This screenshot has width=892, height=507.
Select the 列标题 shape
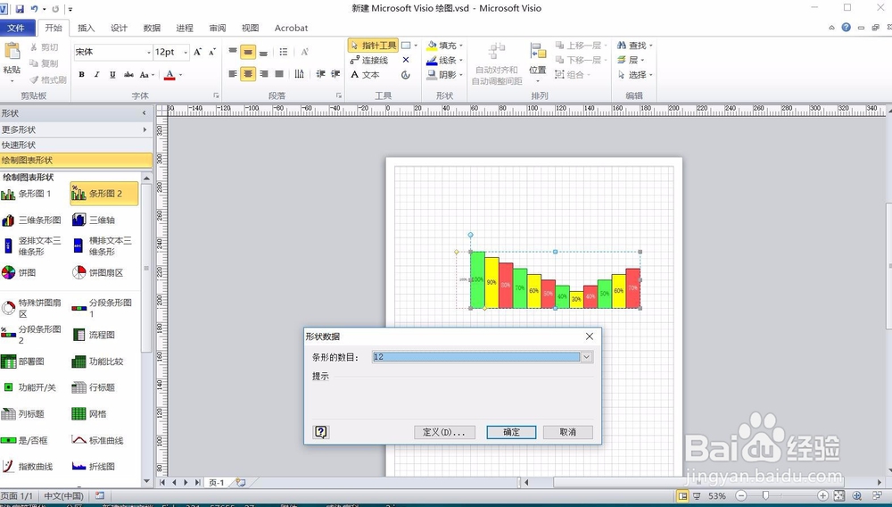23,413
